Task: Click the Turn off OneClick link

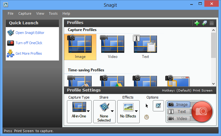Action: [29, 43]
